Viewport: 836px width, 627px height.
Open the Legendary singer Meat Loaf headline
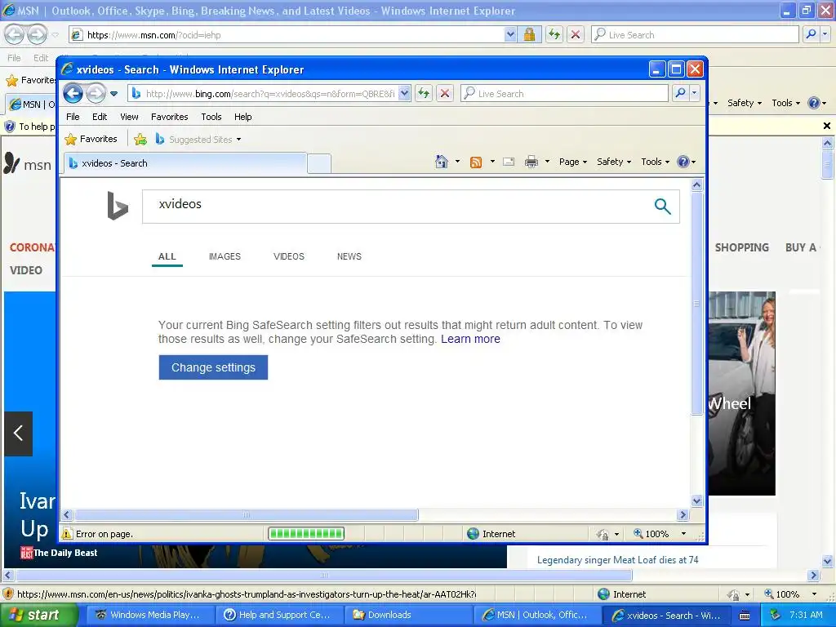pyautogui.click(x=617, y=560)
